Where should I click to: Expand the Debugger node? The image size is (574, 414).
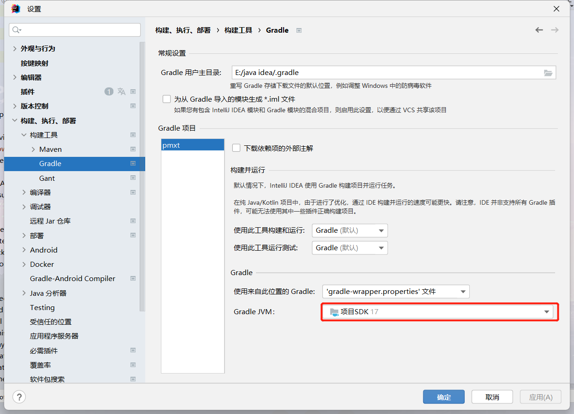[x=24, y=207]
